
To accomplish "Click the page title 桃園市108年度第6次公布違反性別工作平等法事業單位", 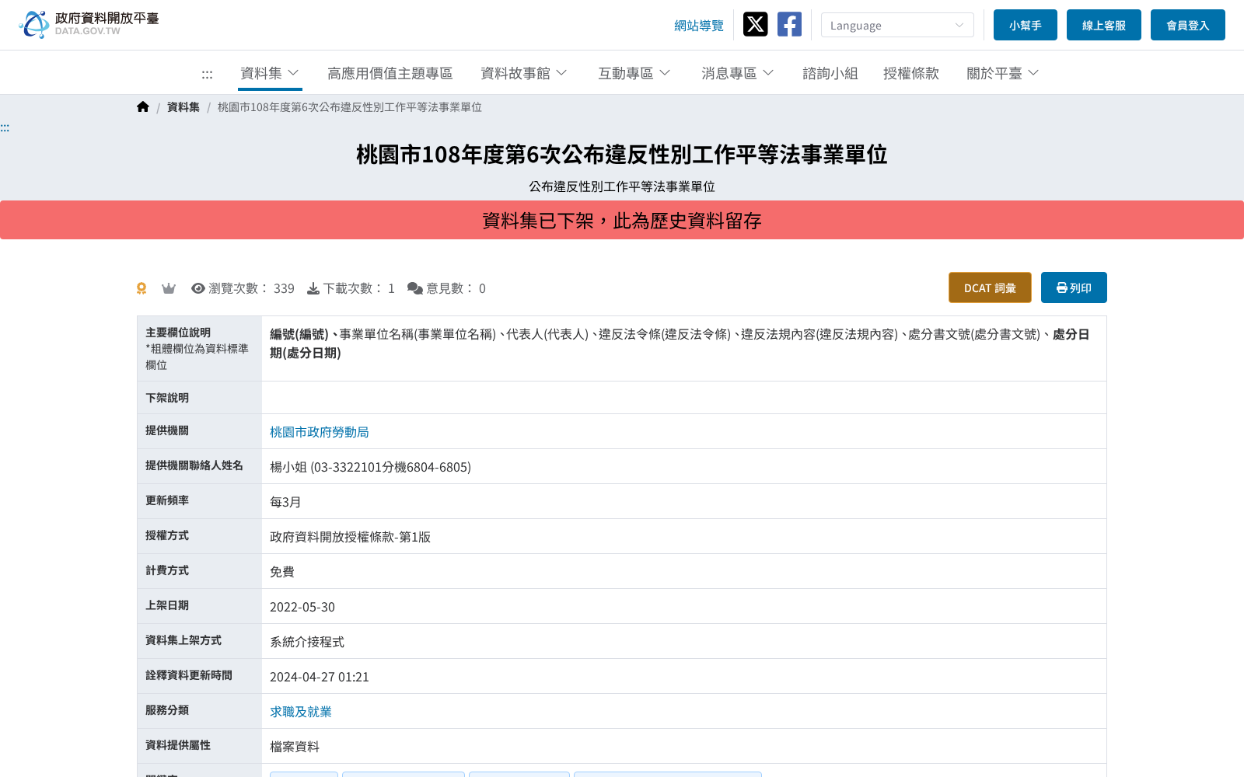I will click(x=622, y=155).
